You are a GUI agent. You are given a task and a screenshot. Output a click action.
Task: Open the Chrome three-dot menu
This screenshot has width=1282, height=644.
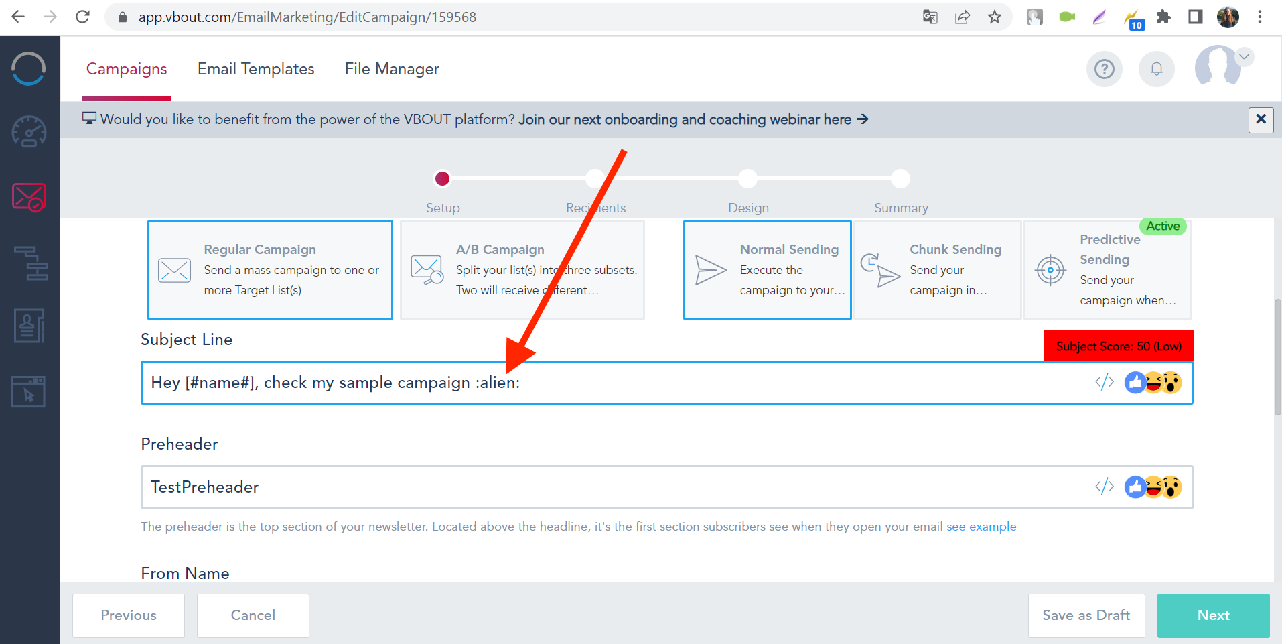[1260, 17]
